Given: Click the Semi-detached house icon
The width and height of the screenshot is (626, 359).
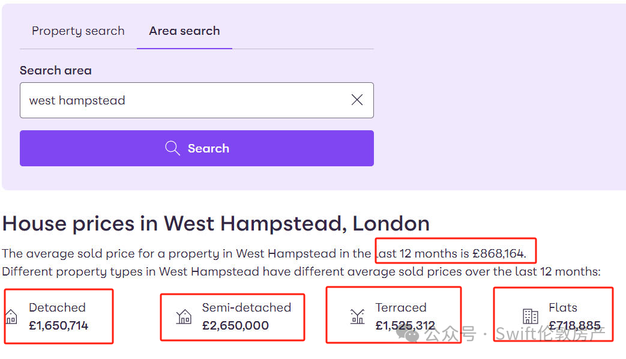Looking at the screenshot, I should point(184,316).
